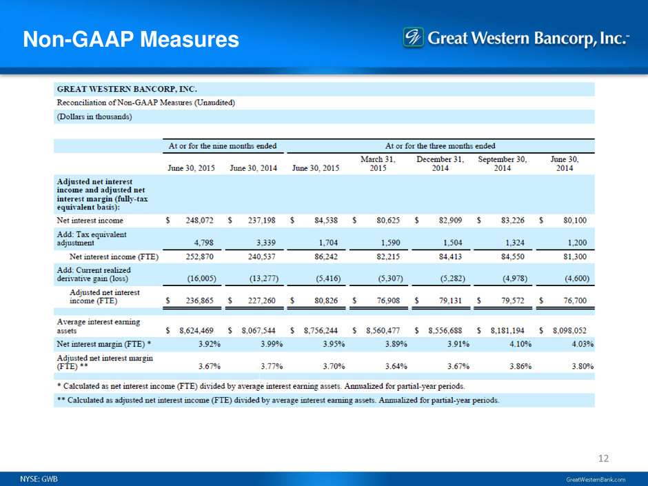Select the value 80,100
The image size is (648, 486).
point(575,221)
